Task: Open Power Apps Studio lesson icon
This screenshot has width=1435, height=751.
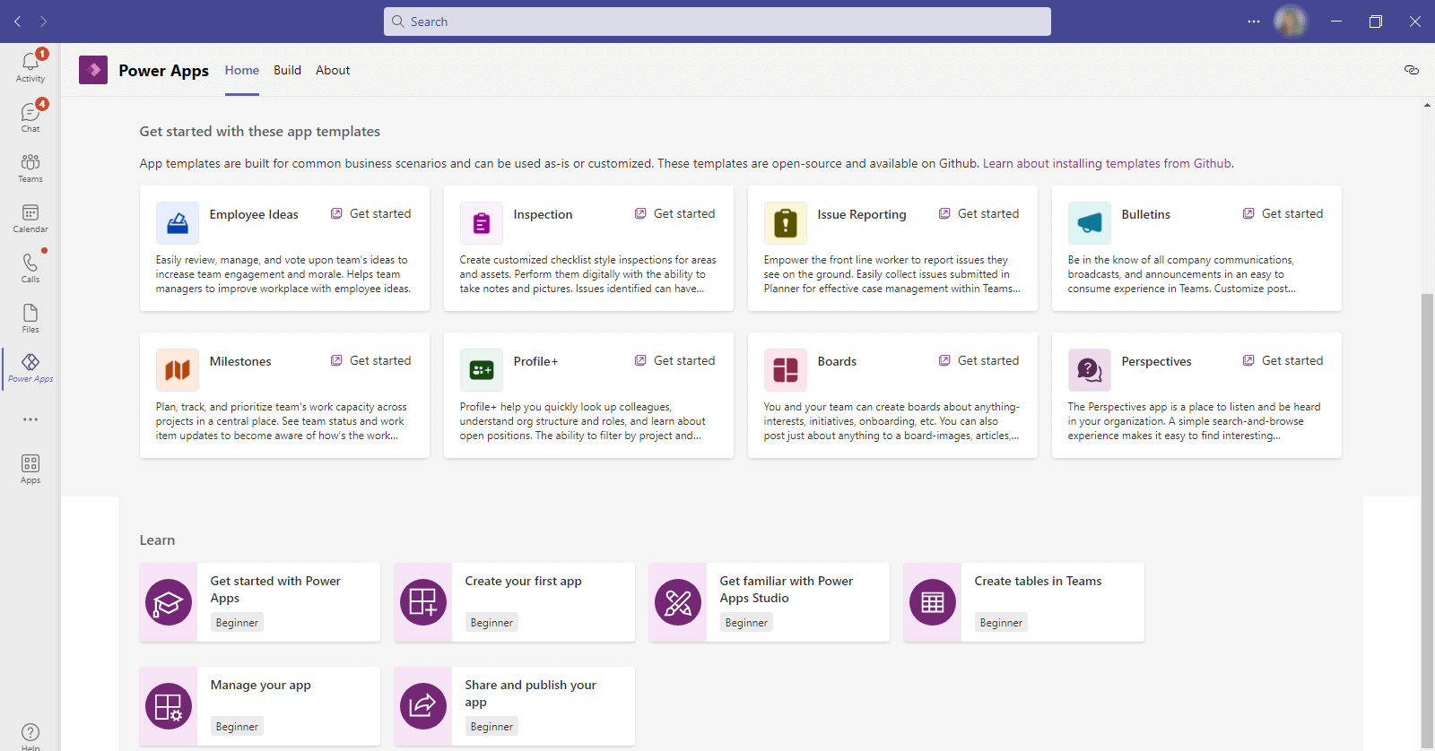Action: click(x=678, y=602)
